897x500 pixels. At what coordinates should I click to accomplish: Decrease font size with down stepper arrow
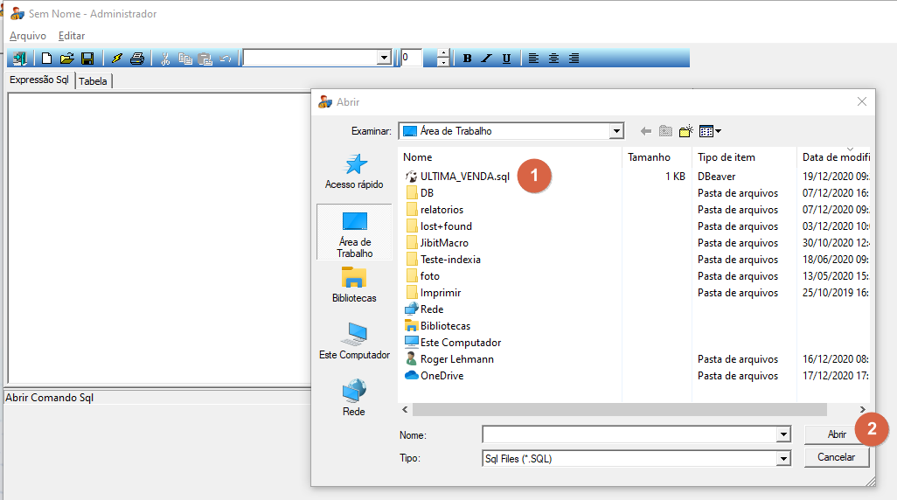(x=442, y=62)
